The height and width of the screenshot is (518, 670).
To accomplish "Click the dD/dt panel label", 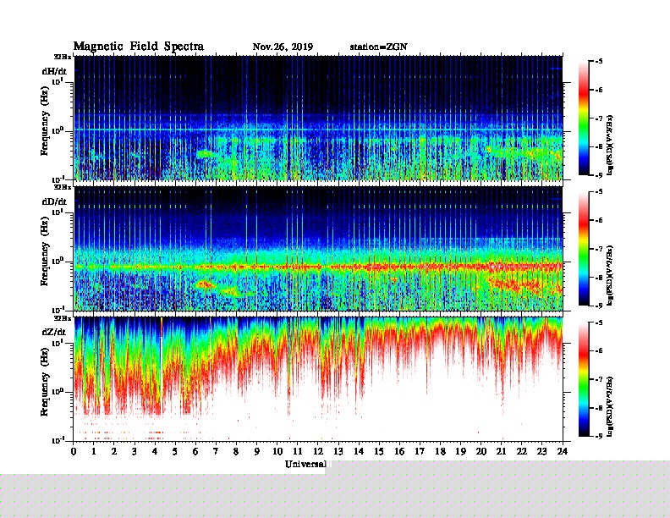I will [54, 201].
